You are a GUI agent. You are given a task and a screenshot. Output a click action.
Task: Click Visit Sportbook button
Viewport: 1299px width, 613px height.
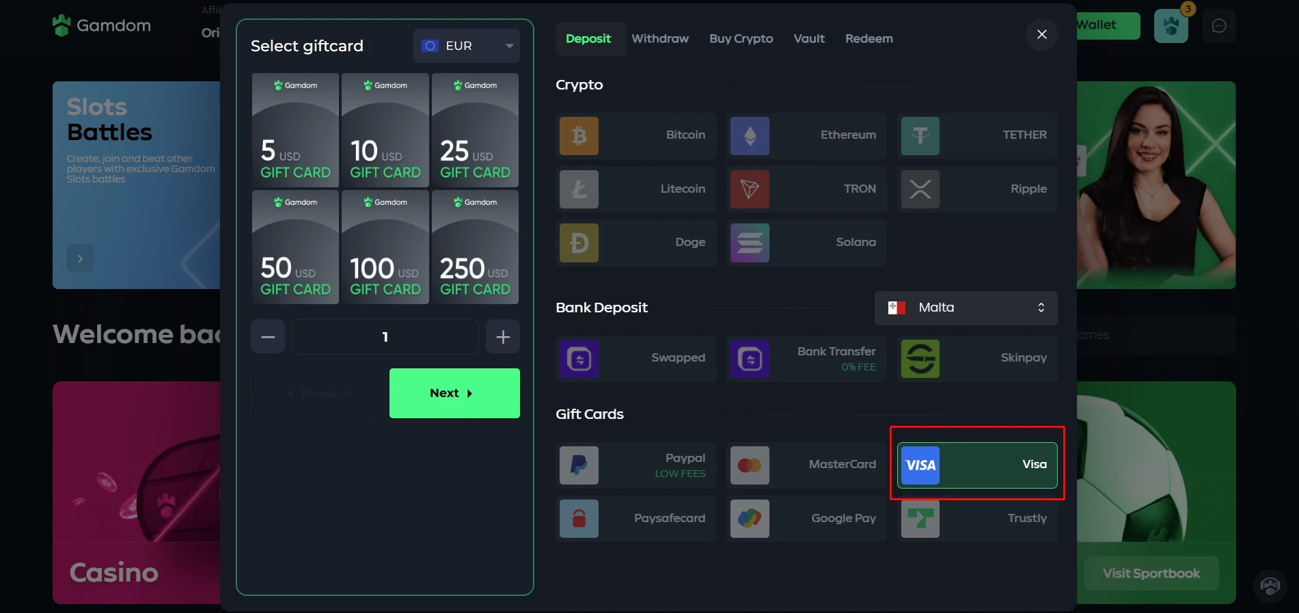[1151, 574]
